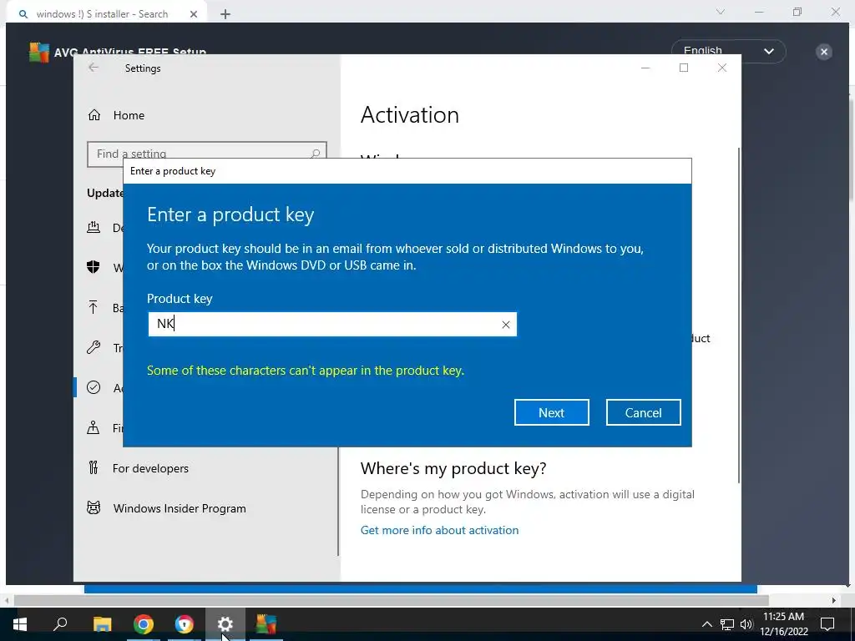Open Google Chrome from taskbar

pos(144,624)
